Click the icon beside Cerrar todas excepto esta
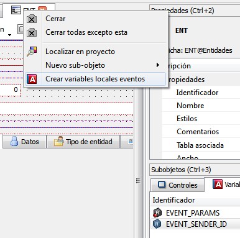240x238 pixels. pos(32,32)
